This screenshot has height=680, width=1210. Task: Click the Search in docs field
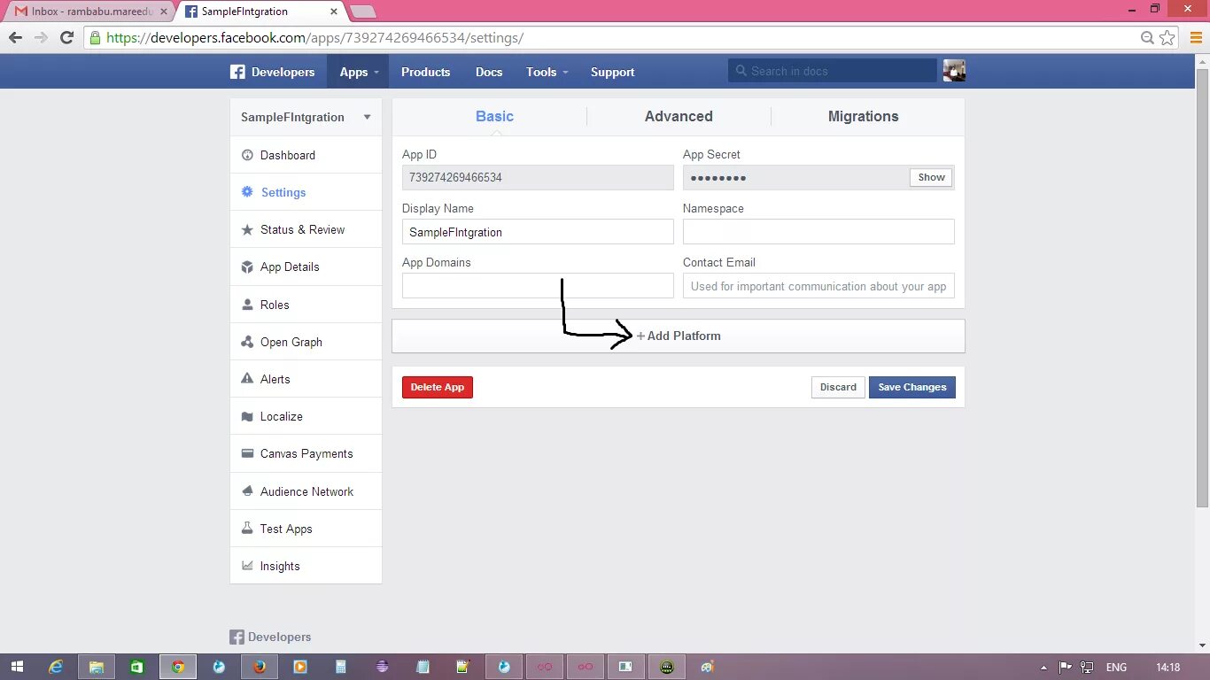[832, 71]
